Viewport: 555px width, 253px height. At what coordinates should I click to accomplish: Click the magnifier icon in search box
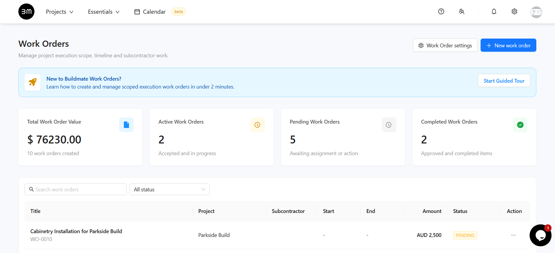[x=31, y=189]
